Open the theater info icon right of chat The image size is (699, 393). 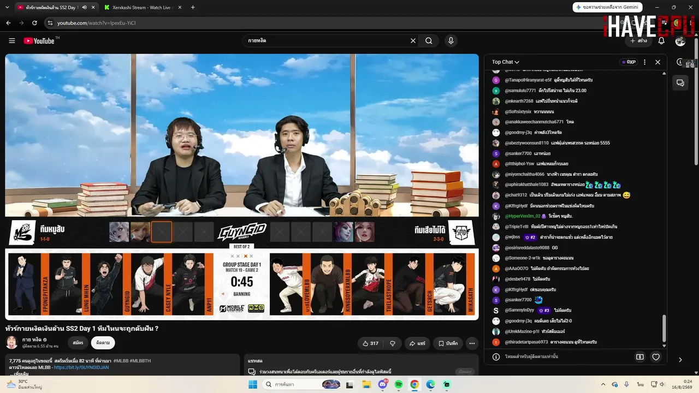point(680,62)
